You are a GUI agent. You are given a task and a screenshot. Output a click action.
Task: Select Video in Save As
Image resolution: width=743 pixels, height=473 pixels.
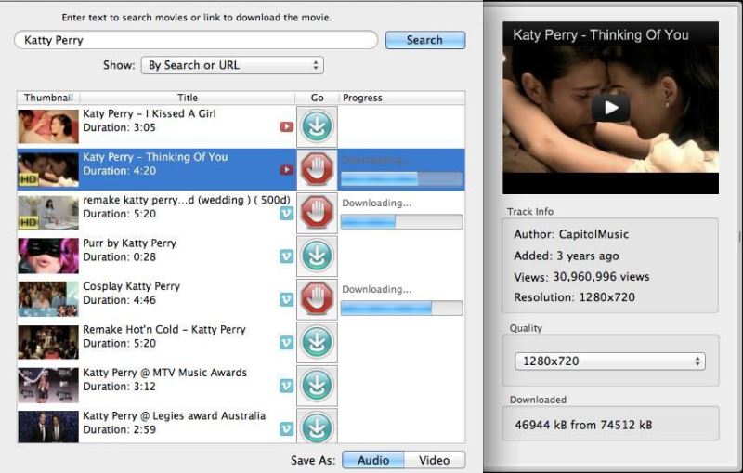(x=435, y=460)
